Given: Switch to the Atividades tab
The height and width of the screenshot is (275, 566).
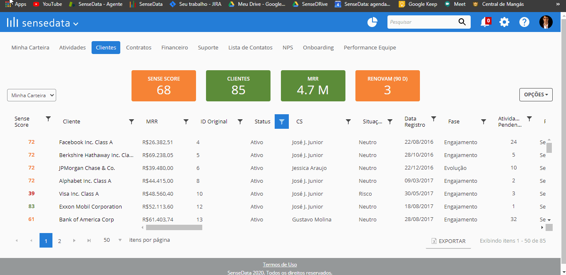Looking at the screenshot, I should 72,48.
